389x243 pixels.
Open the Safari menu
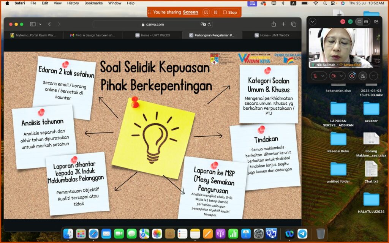click(x=20, y=3)
